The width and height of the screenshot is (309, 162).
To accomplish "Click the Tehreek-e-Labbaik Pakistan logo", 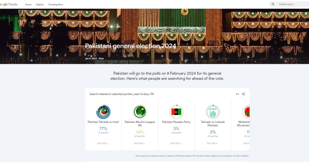I will (x=213, y=112).
